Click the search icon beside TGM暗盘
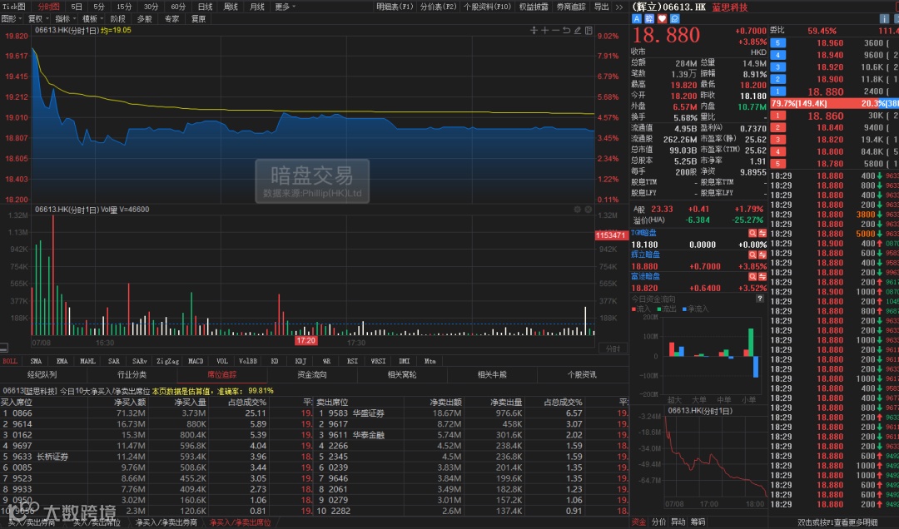 pyautogui.click(x=752, y=233)
